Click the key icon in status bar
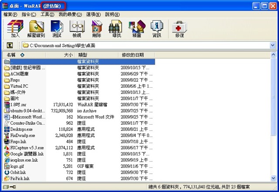The height and width of the screenshot is (192, 279). (x=13, y=187)
